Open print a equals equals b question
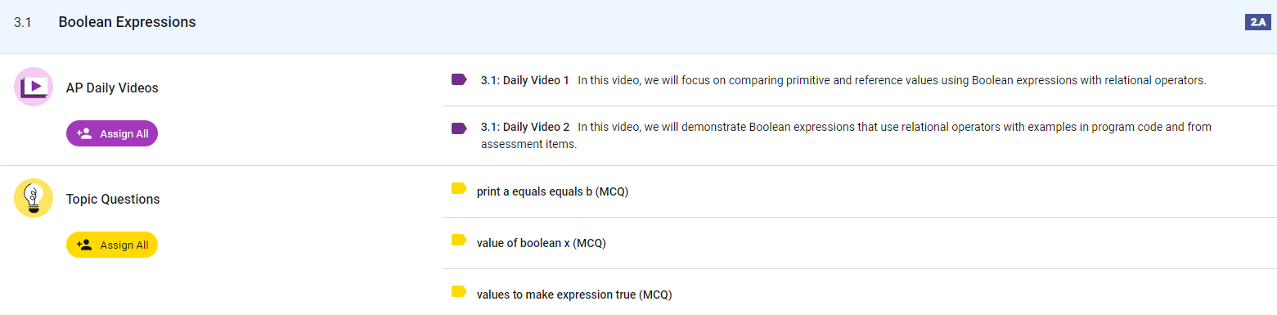1277x315 pixels. point(552,191)
